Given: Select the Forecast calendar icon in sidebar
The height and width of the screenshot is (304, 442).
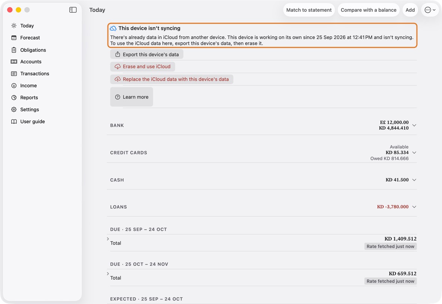Looking at the screenshot, I should pos(14,38).
